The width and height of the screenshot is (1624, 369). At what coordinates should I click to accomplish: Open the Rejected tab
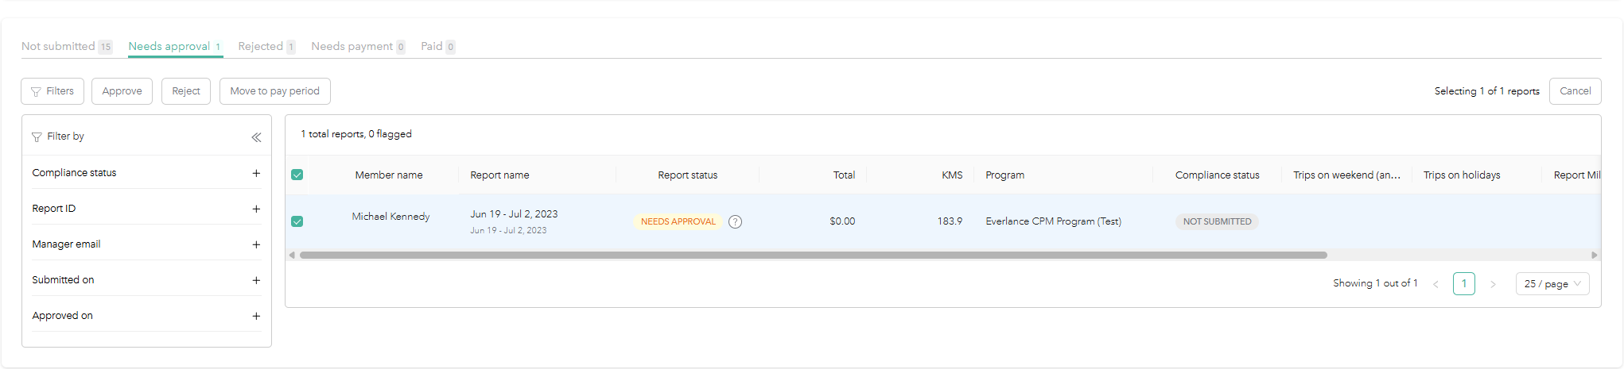pos(261,46)
